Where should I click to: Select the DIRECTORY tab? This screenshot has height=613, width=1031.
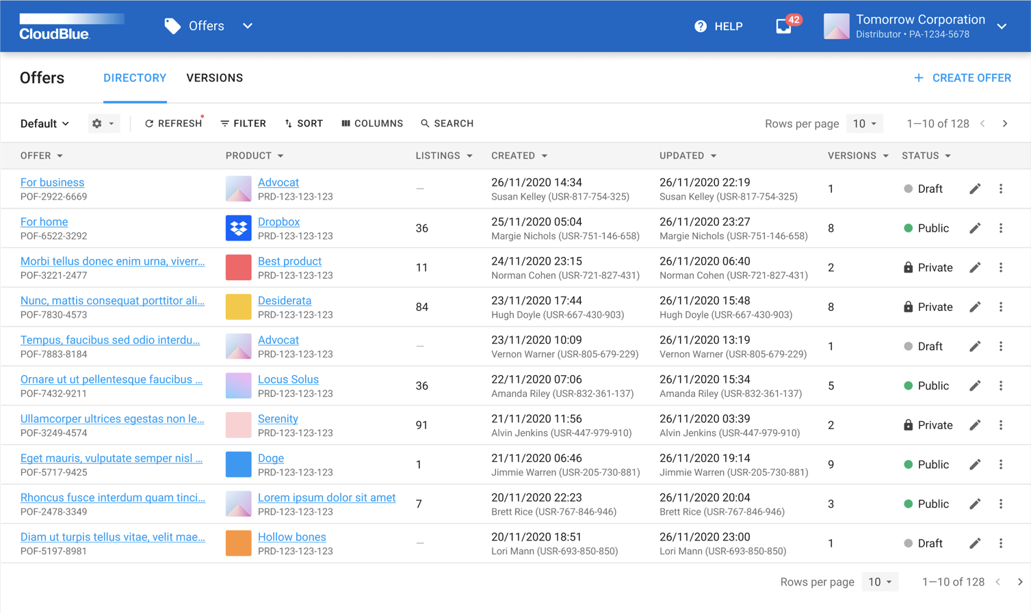click(134, 78)
